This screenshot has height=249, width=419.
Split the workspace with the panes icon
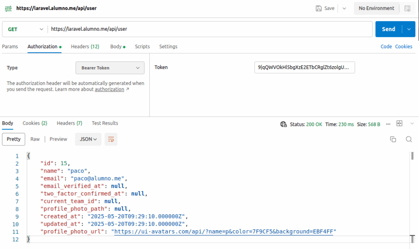point(399,123)
